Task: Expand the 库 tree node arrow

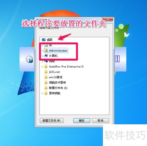Action: [43, 45]
